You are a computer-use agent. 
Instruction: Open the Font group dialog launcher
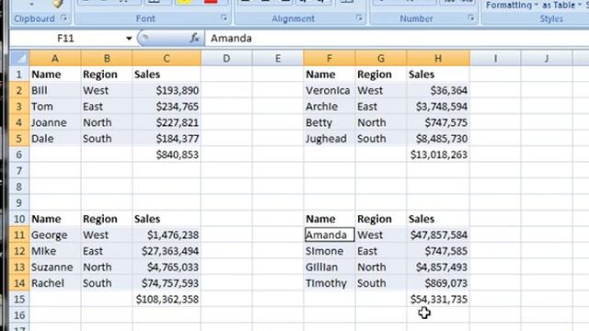pyautogui.click(x=224, y=17)
